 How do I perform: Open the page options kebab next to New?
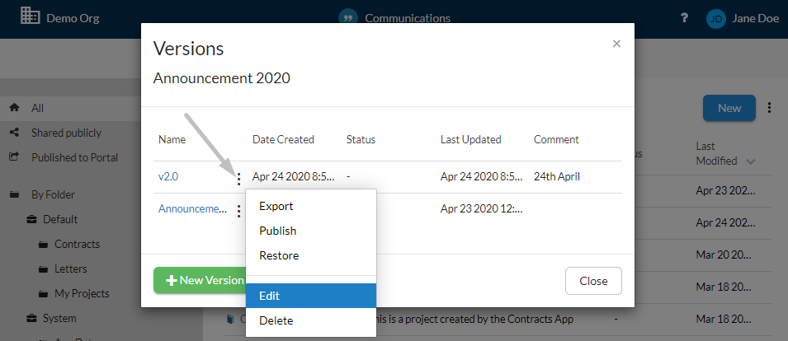[x=769, y=107]
